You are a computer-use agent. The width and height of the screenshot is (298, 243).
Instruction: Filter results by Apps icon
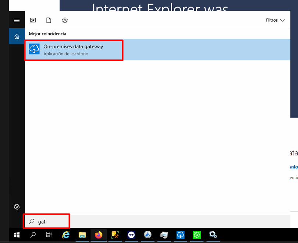tap(33, 20)
